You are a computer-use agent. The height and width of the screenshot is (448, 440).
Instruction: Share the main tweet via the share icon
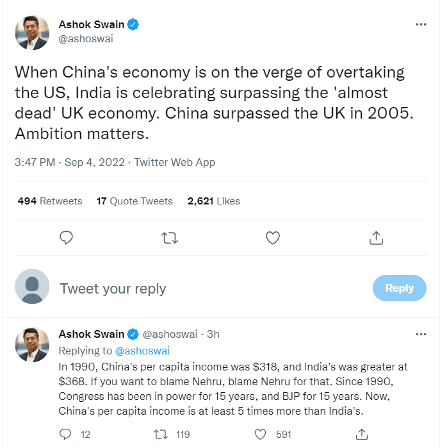[376, 238]
